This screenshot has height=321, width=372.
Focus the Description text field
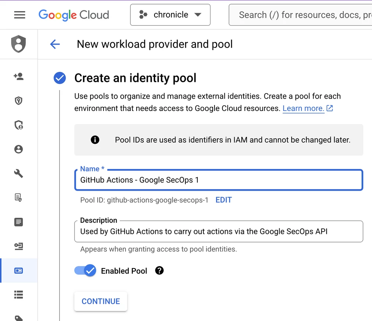(x=219, y=232)
